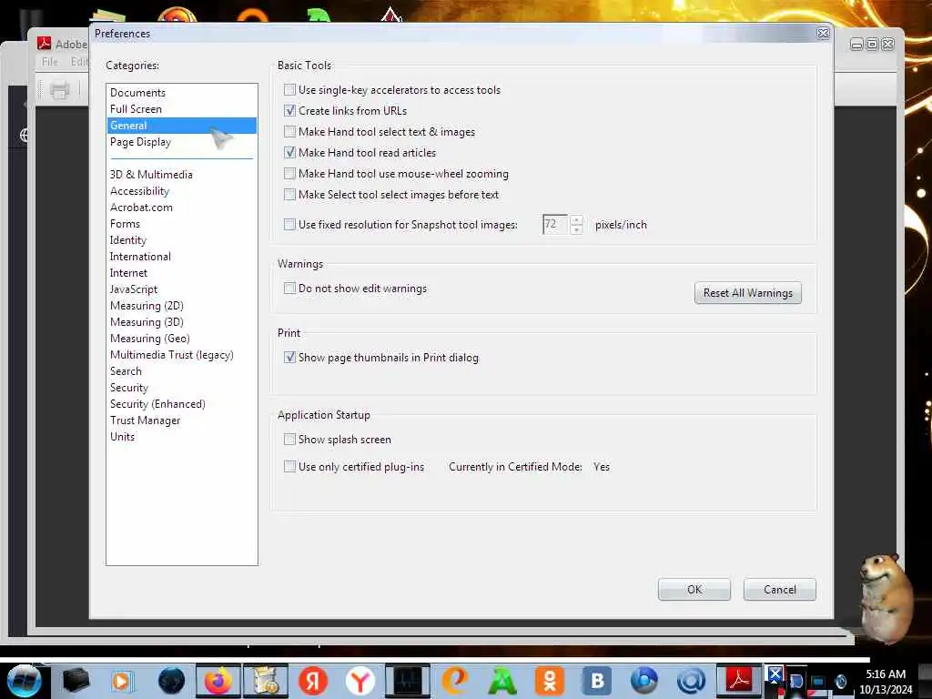Open the VK B taskbar icon
Viewport: 932px width, 699px height.
coord(597,681)
